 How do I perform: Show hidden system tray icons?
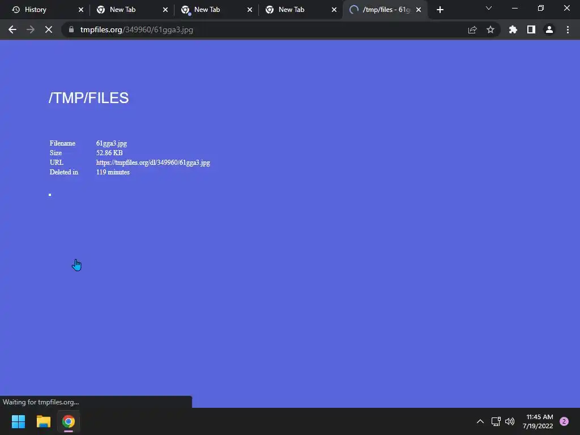coord(480,421)
